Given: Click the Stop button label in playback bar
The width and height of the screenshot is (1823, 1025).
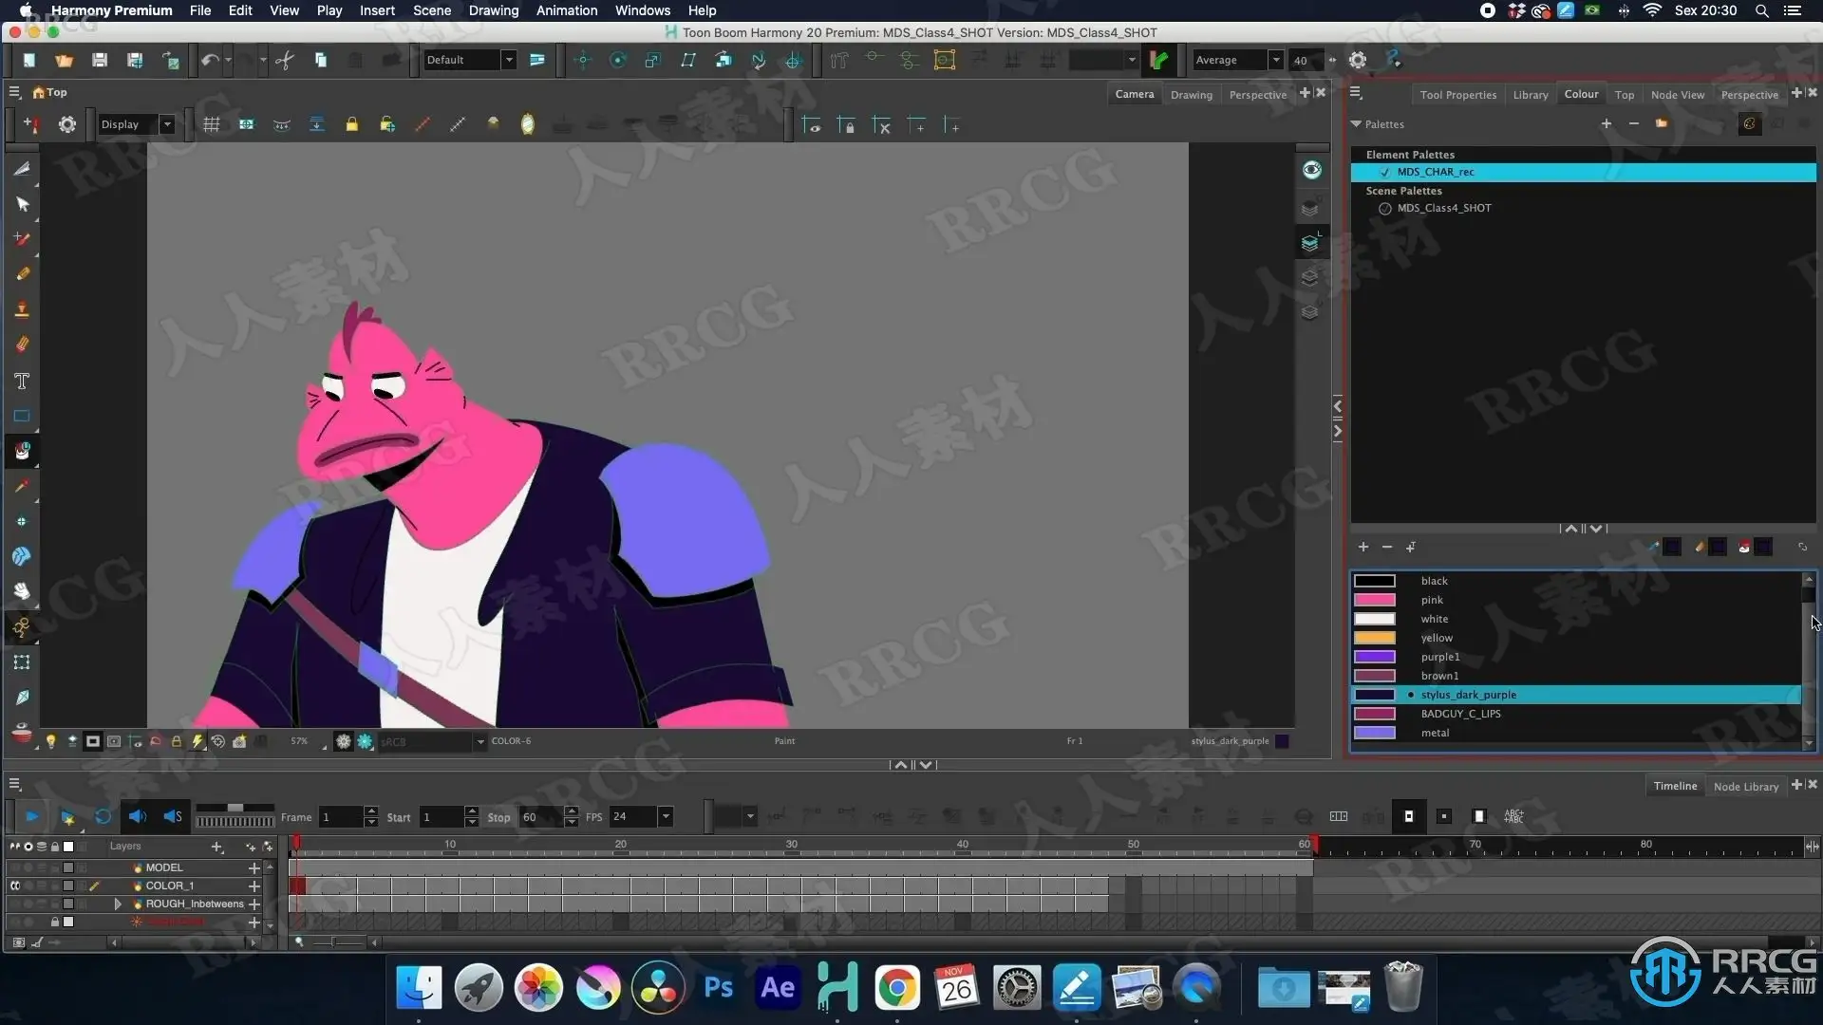Looking at the screenshot, I should coord(498,817).
